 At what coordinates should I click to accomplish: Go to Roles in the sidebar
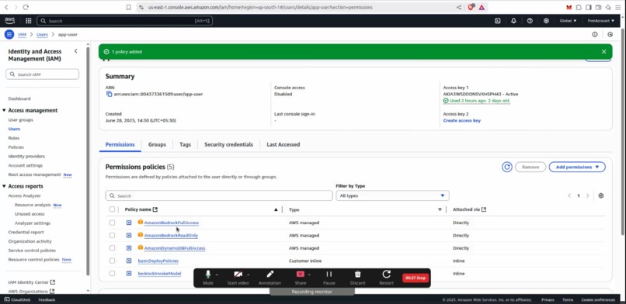(x=13, y=138)
